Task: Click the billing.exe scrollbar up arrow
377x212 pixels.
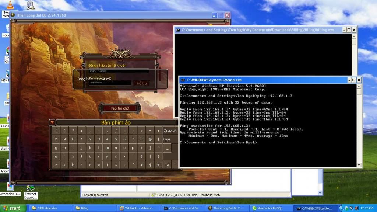Action: (354, 37)
